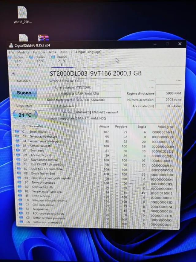Click the 5900 RPM rotation field
Viewport: 196px width, 262px height.
(168, 93)
